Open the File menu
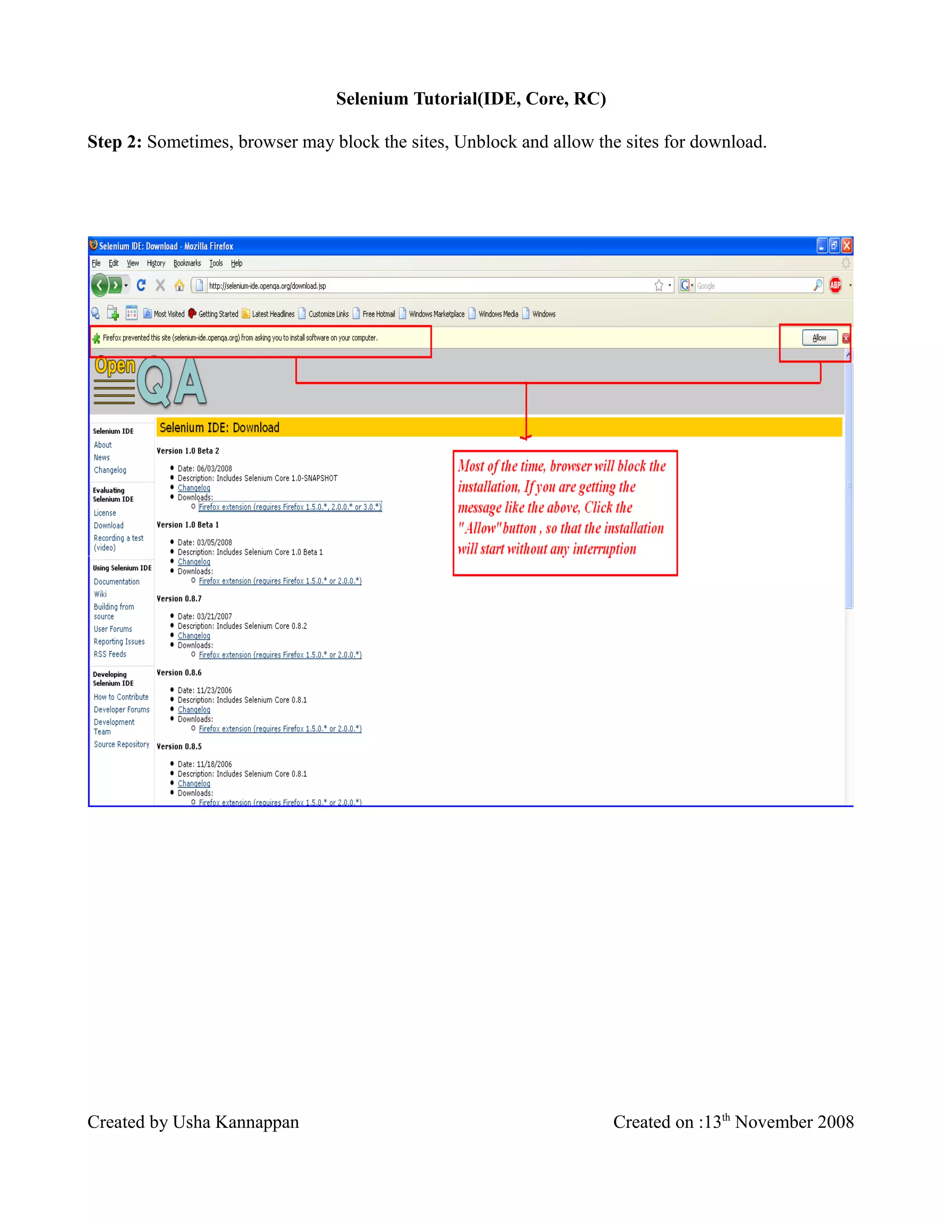The height and width of the screenshot is (1219, 942). (96, 263)
